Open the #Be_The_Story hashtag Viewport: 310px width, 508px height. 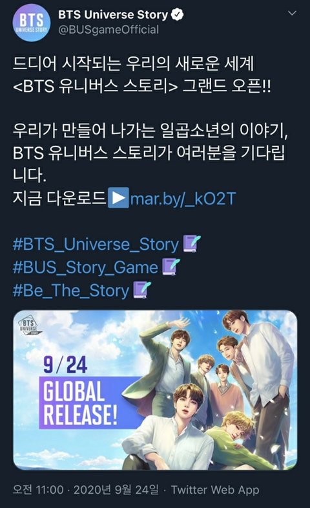pyautogui.click(x=71, y=291)
